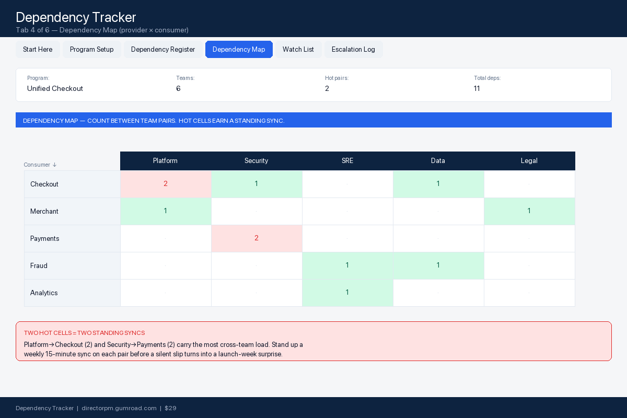This screenshot has height=418, width=627.
Task: Click the hot Checkout–Platform cell showing 2
Action: point(166,184)
